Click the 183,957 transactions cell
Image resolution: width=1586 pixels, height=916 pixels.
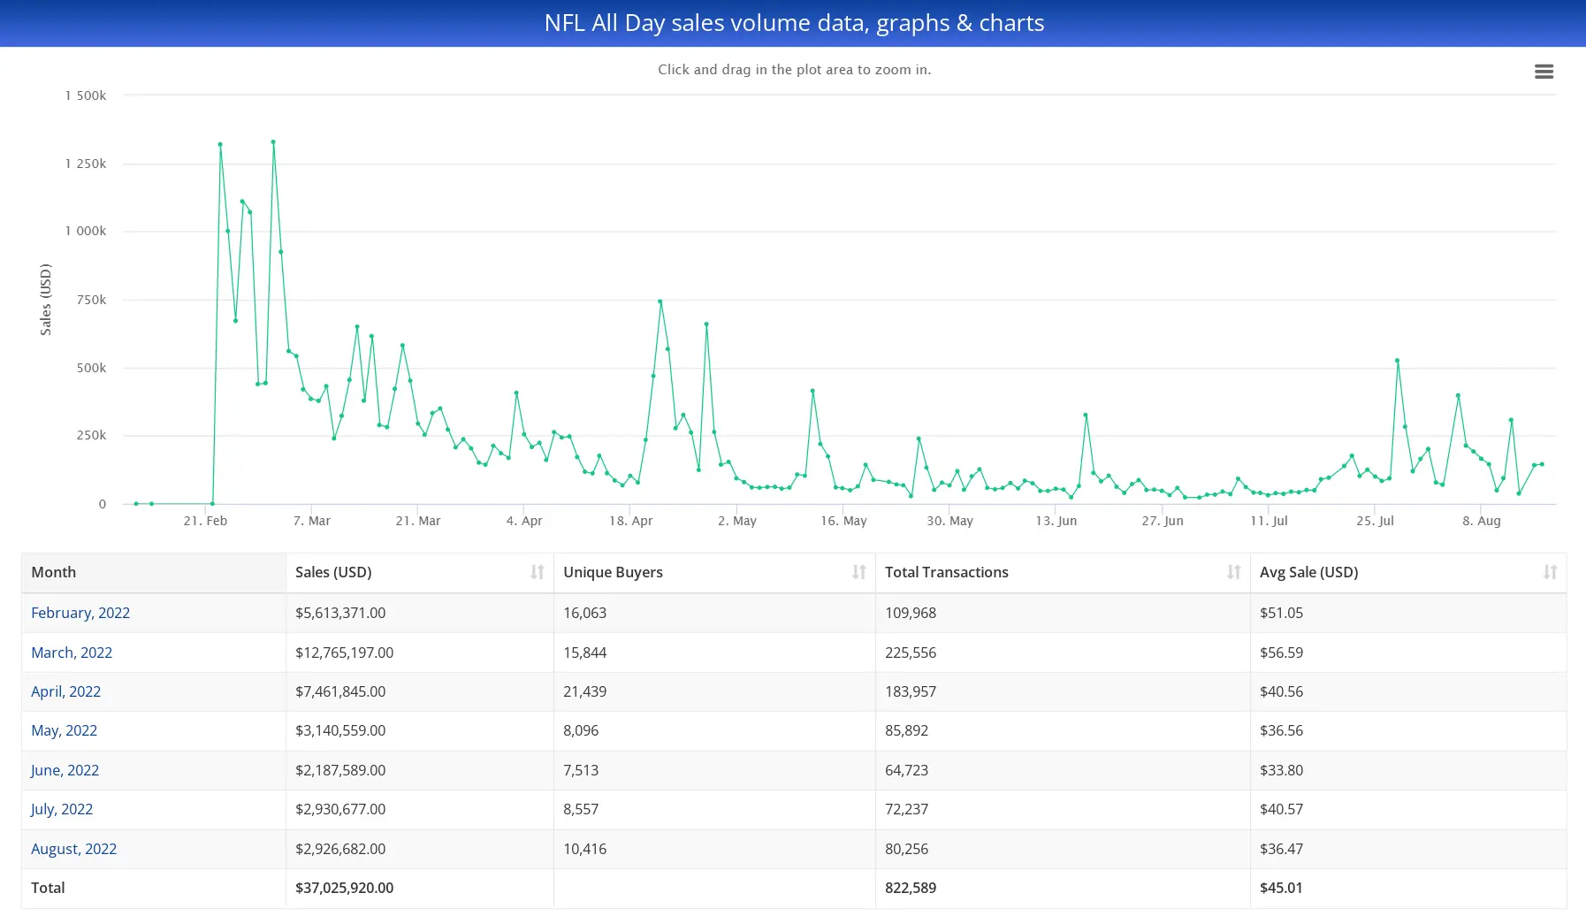[1063, 691]
